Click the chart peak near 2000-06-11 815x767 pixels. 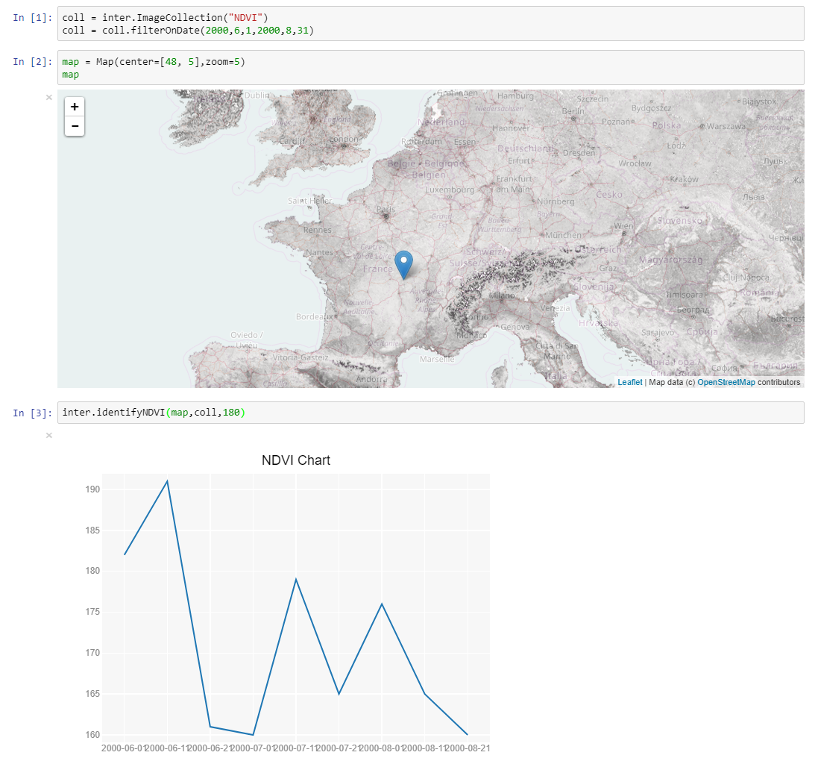click(167, 481)
